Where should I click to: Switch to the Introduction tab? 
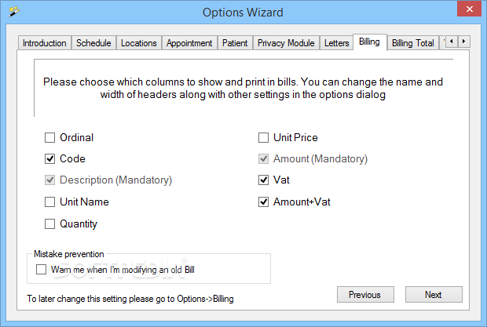(45, 43)
